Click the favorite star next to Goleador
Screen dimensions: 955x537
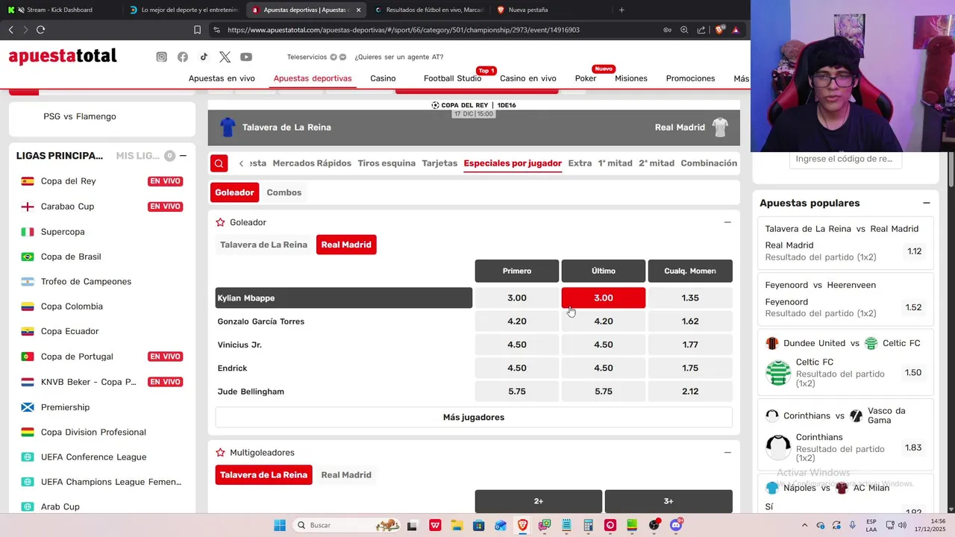[x=220, y=222]
